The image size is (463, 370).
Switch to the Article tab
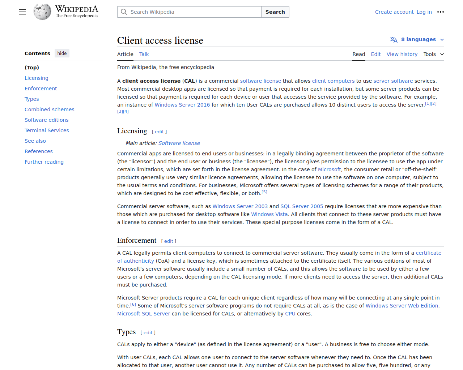(125, 54)
